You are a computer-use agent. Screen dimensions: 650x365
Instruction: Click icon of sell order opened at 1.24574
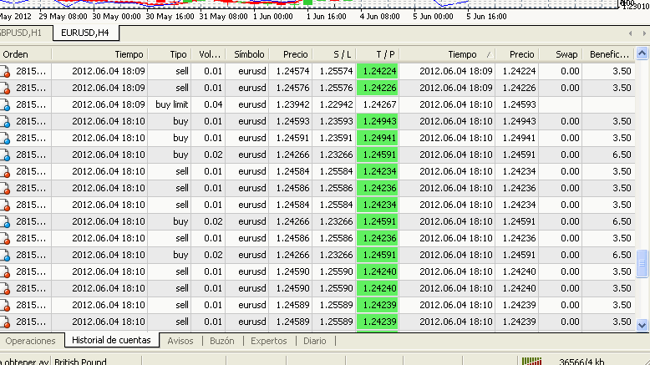tap(5, 71)
